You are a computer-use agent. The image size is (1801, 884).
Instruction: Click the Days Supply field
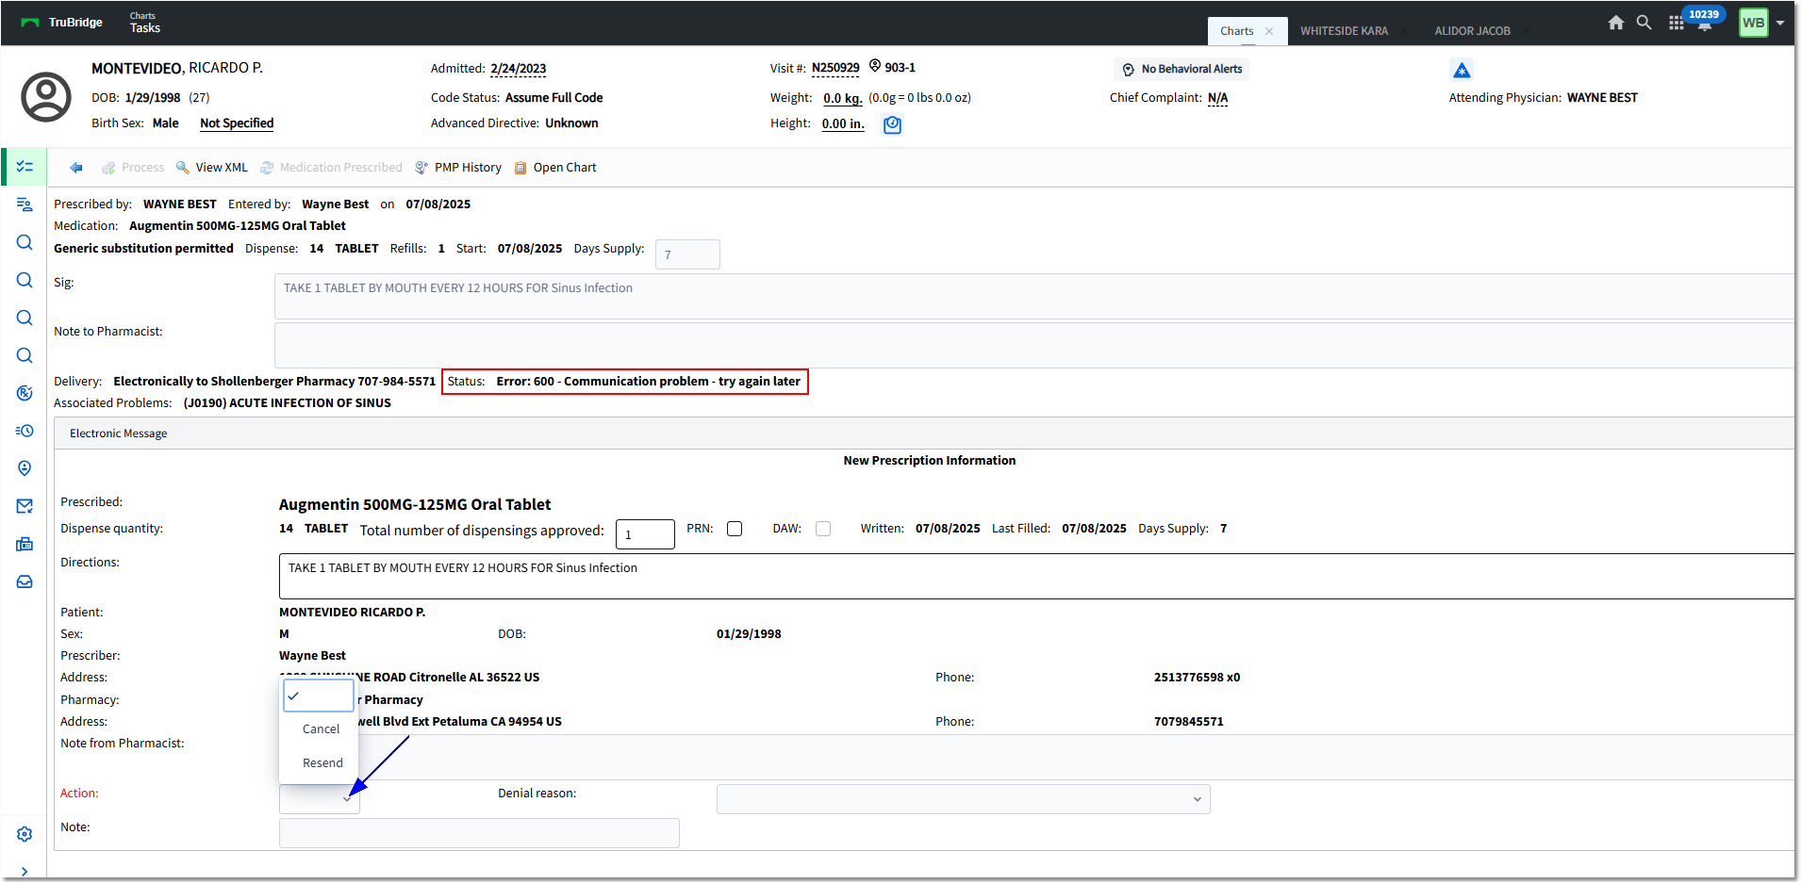pyautogui.click(x=687, y=254)
